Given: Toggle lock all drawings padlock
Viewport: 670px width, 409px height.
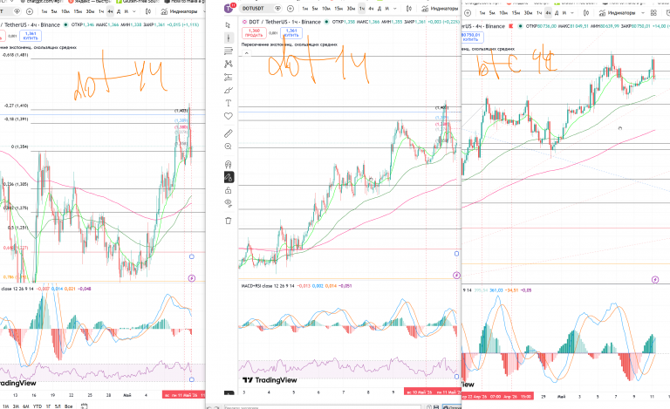Looking at the screenshot, I should click(229, 190).
